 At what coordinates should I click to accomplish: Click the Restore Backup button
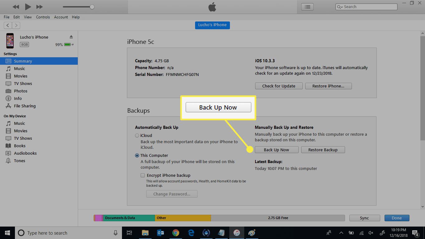(x=323, y=150)
